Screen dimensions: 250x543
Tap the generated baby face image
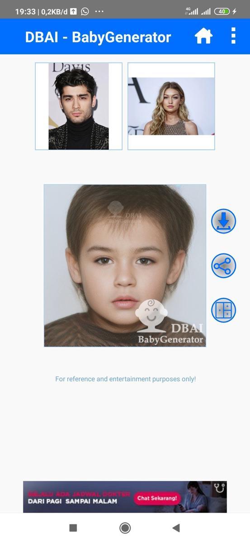click(125, 265)
